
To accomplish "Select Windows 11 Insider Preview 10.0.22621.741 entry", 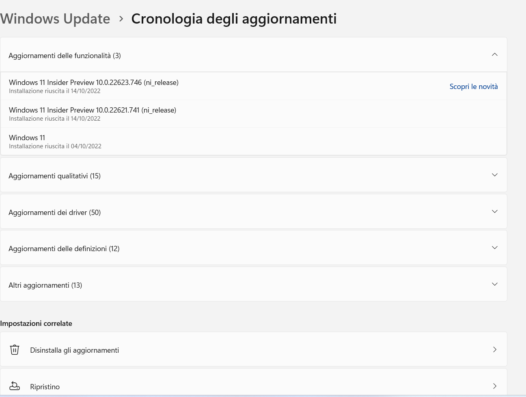I will pyautogui.click(x=93, y=110).
